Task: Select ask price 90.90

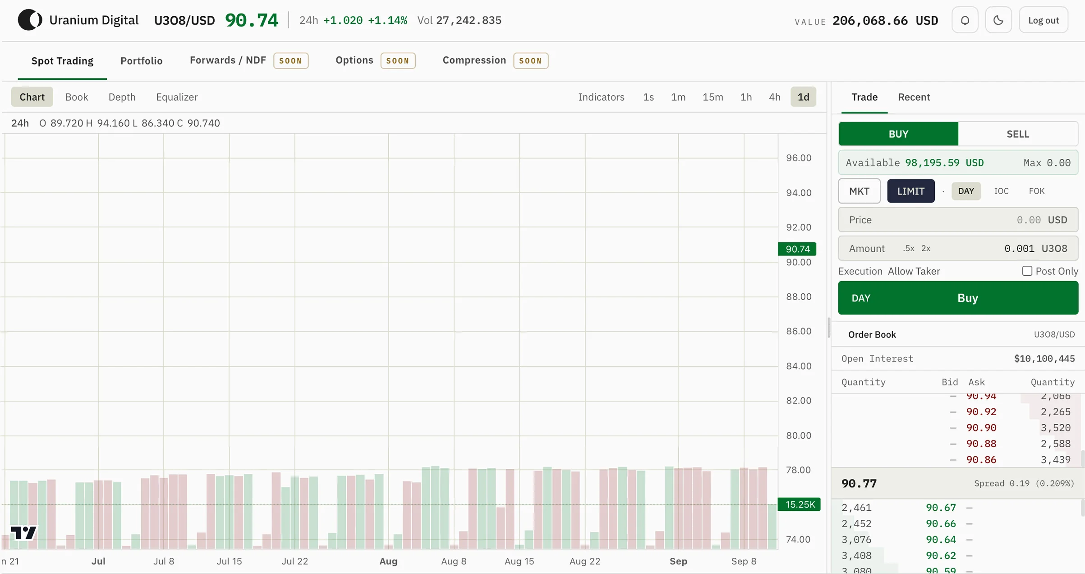Action: point(981,428)
